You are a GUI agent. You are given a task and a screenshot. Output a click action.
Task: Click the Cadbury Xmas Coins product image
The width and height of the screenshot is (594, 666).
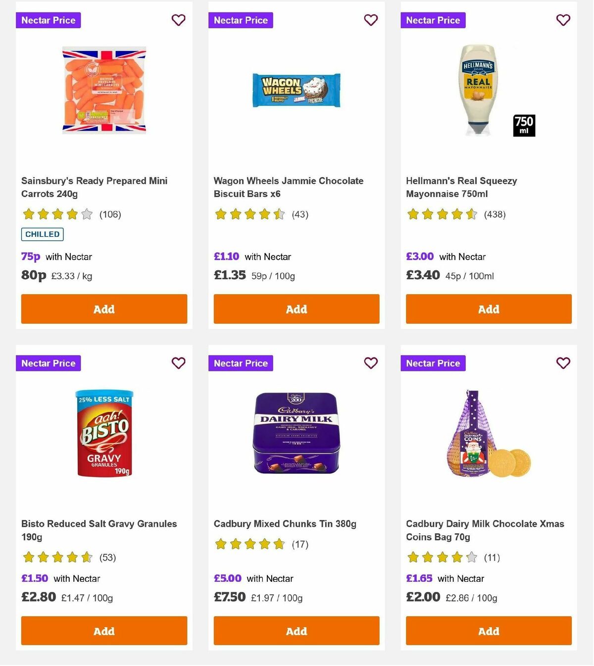(489, 435)
